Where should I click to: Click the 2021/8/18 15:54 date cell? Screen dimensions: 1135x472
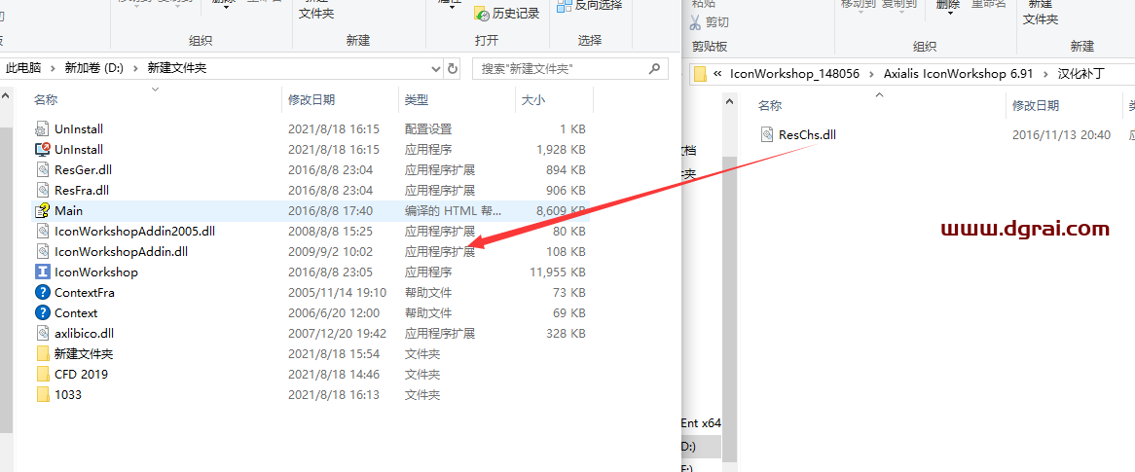pos(334,354)
